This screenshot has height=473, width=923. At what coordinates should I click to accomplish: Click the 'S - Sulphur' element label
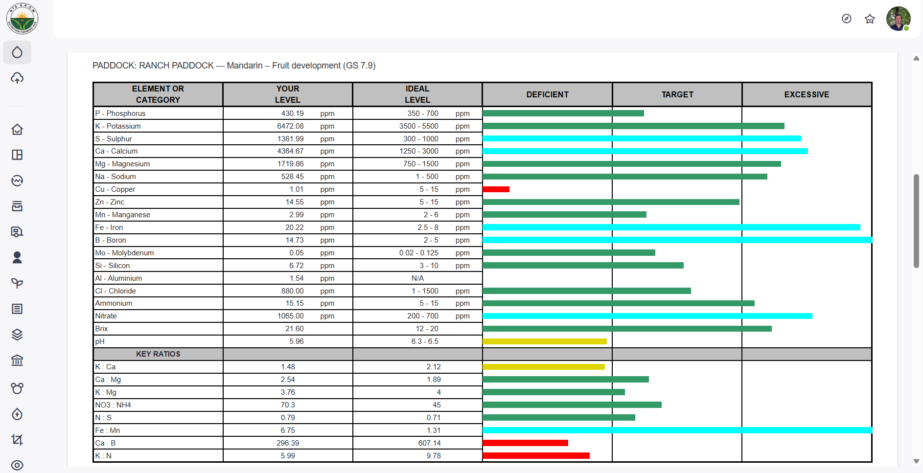pos(114,139)
